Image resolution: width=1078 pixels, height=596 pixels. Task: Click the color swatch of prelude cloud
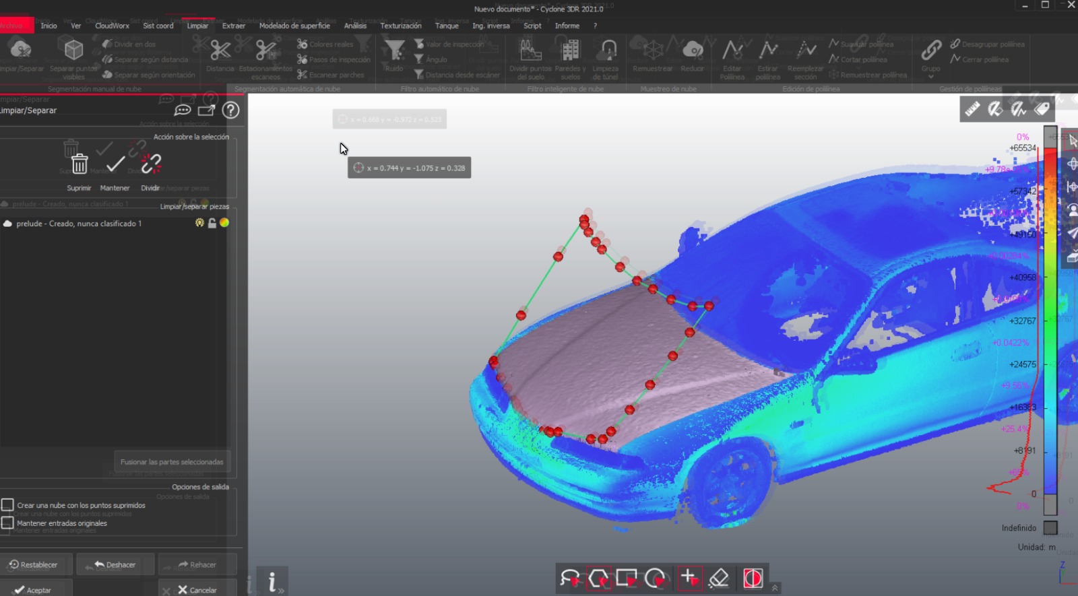point(224,223)
